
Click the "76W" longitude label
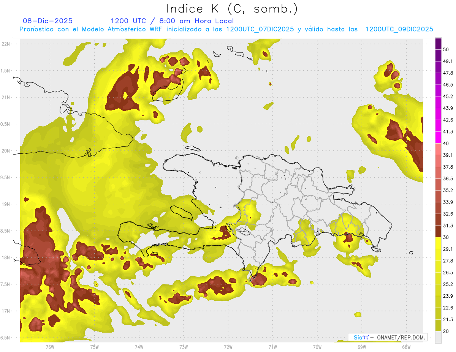pos(50,347)
